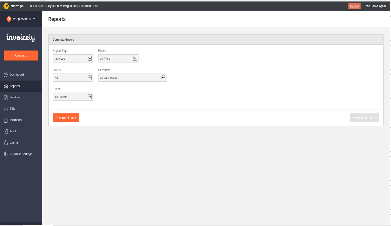Click the Reports bar chart icon
This screenshot has height=226, width=391.
(x=5, y=86)
